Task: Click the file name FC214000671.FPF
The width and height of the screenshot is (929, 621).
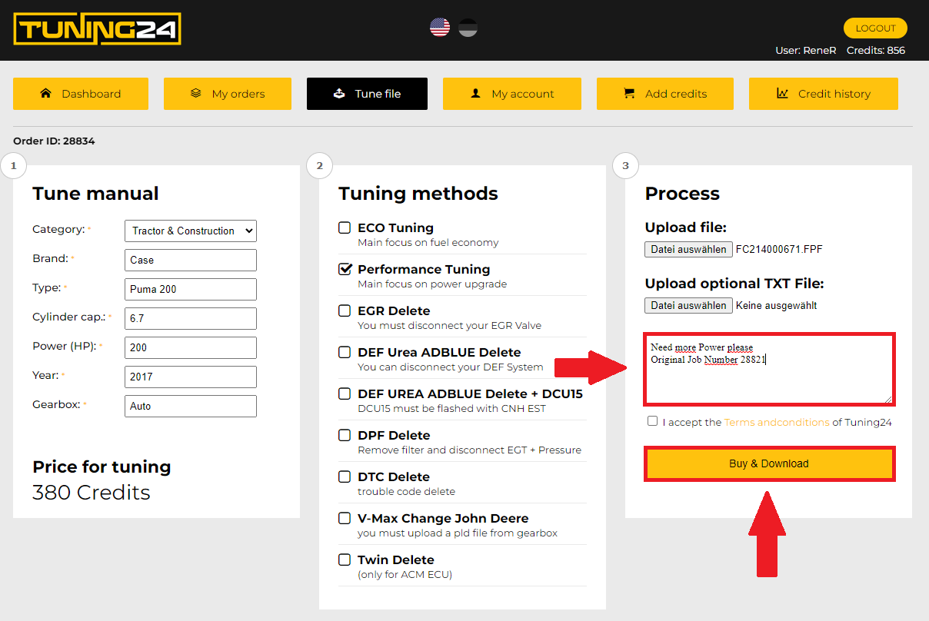Action: [x=779, y=249]
